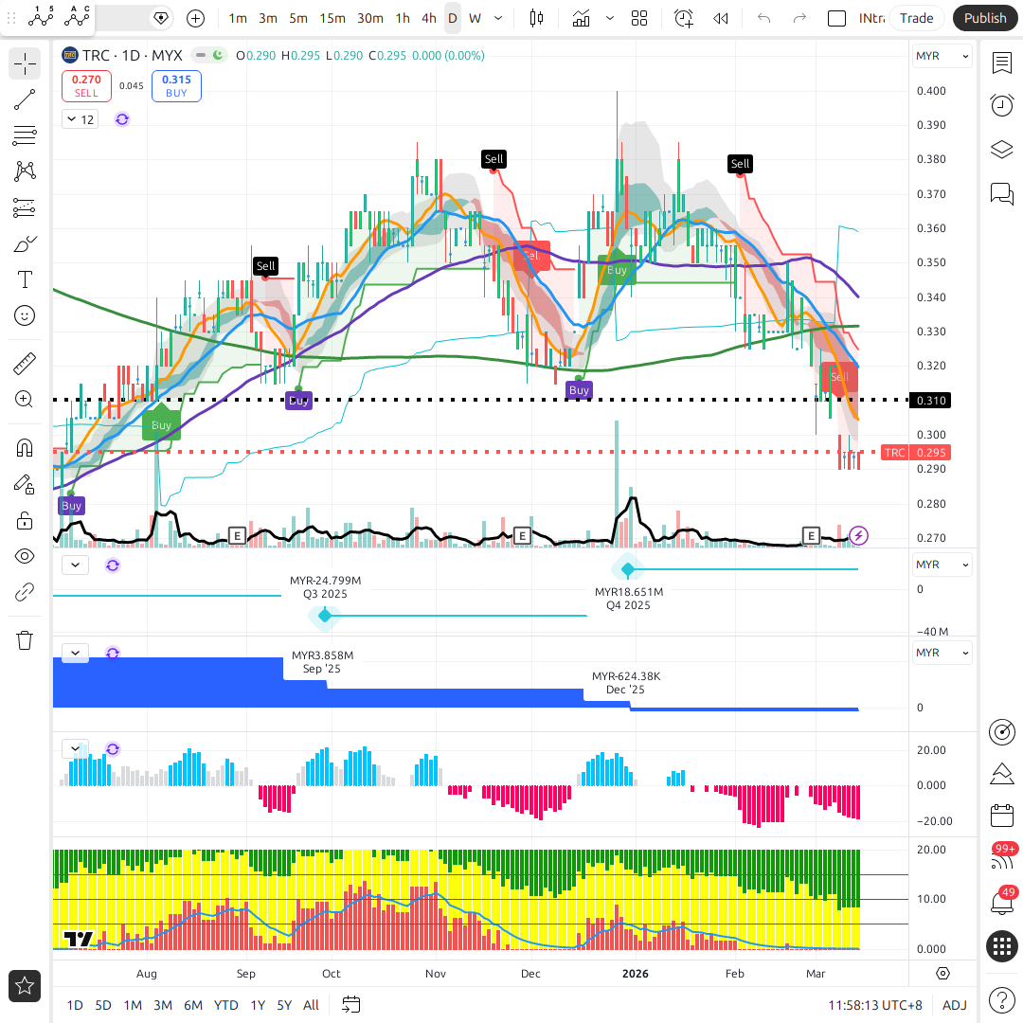Add a symbol to compare

tap(196, 18)
